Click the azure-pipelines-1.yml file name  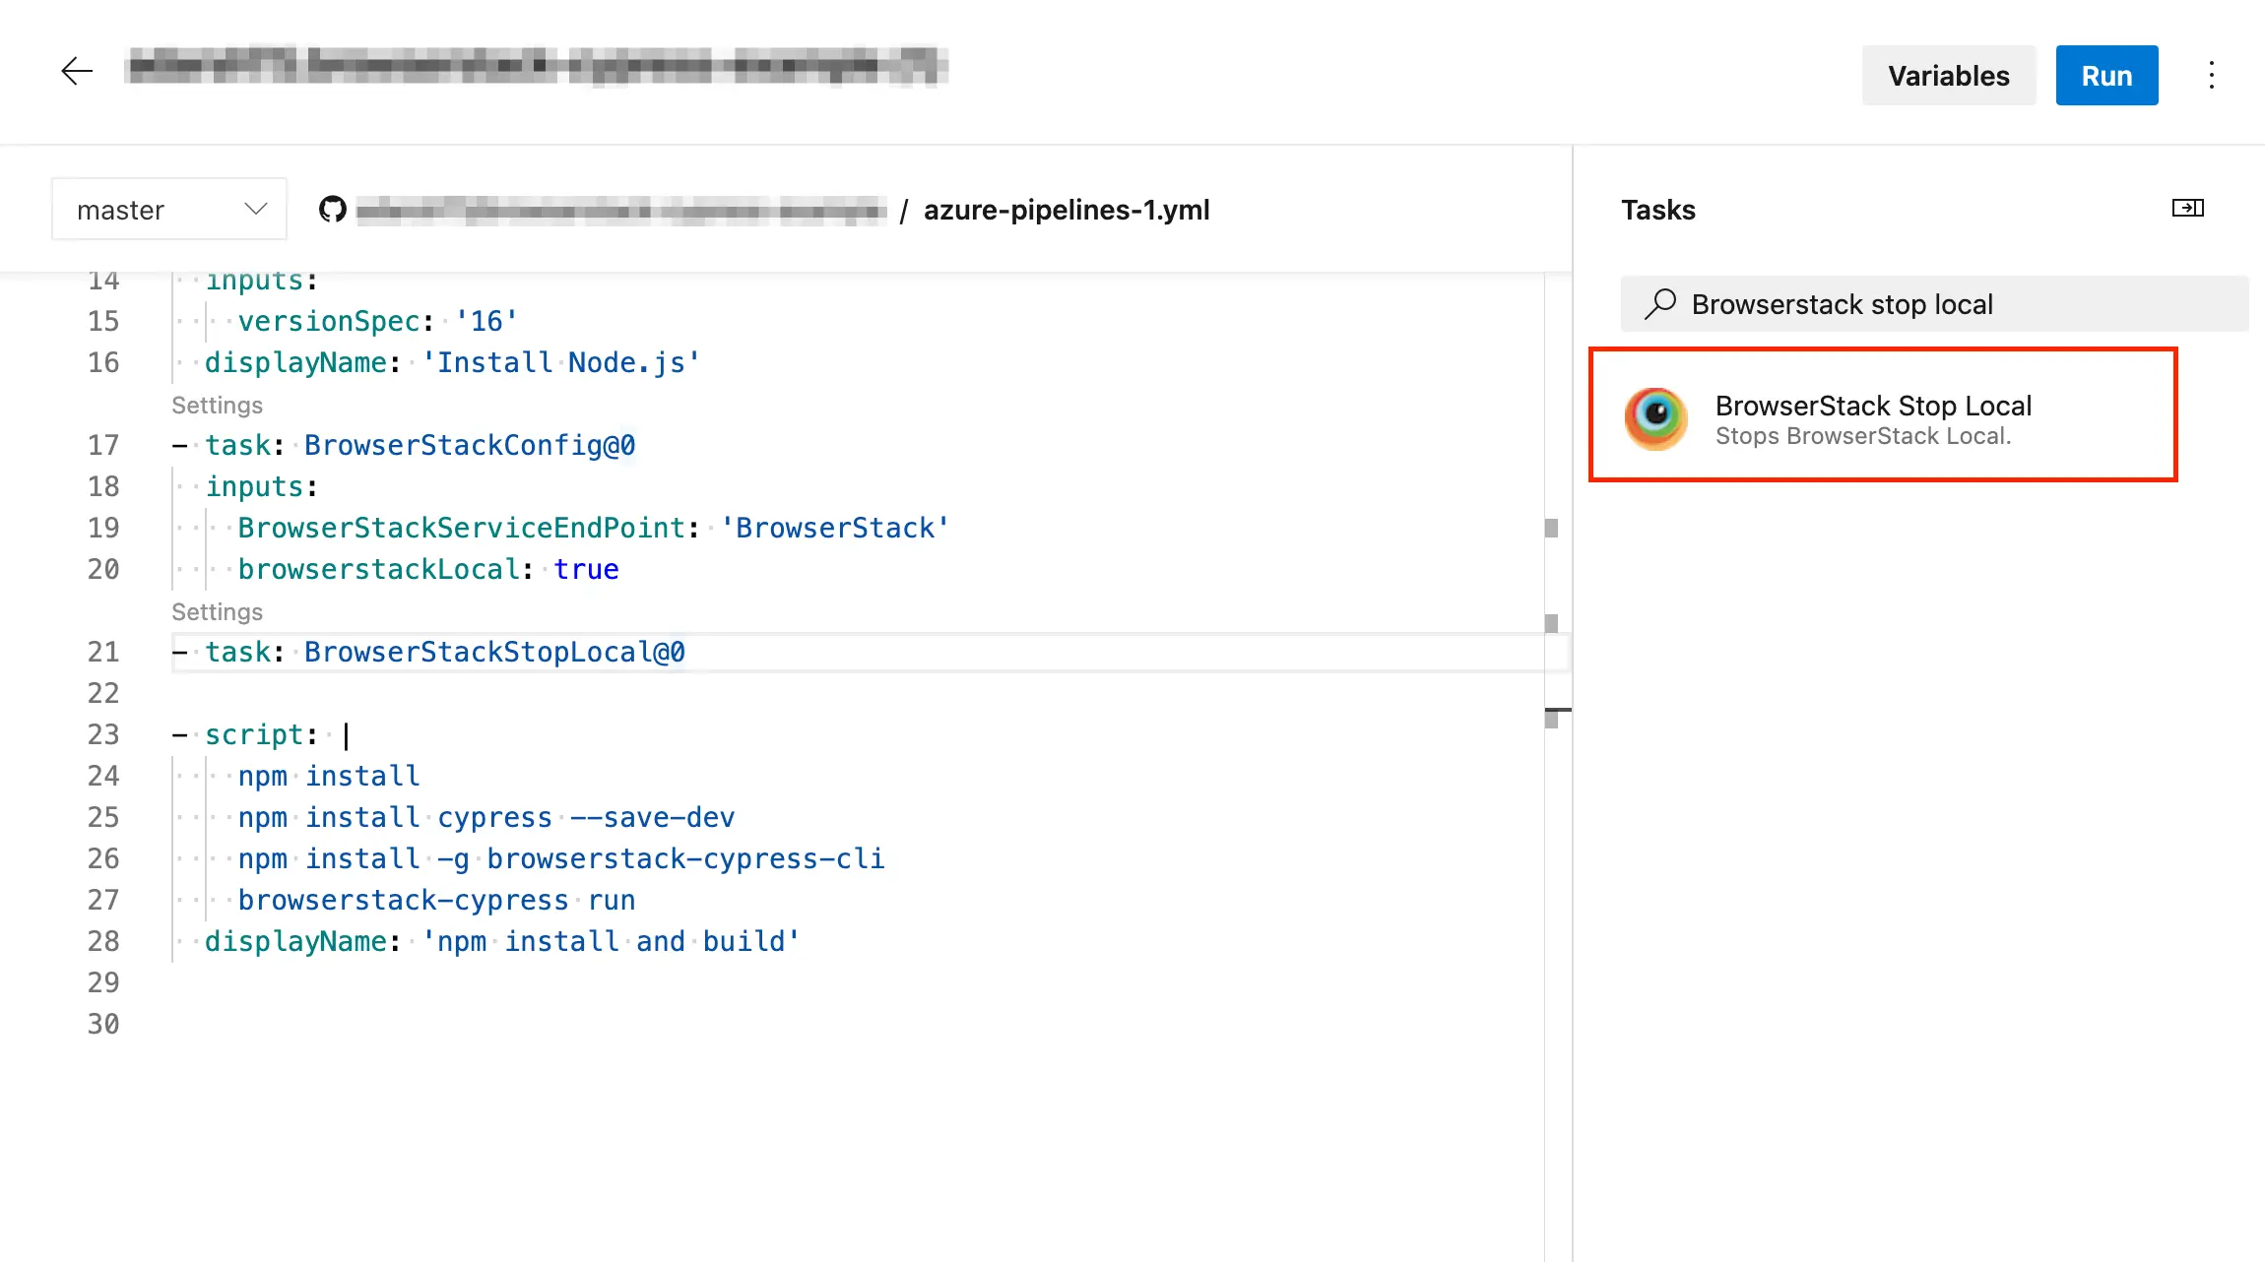coord(1067,210)
